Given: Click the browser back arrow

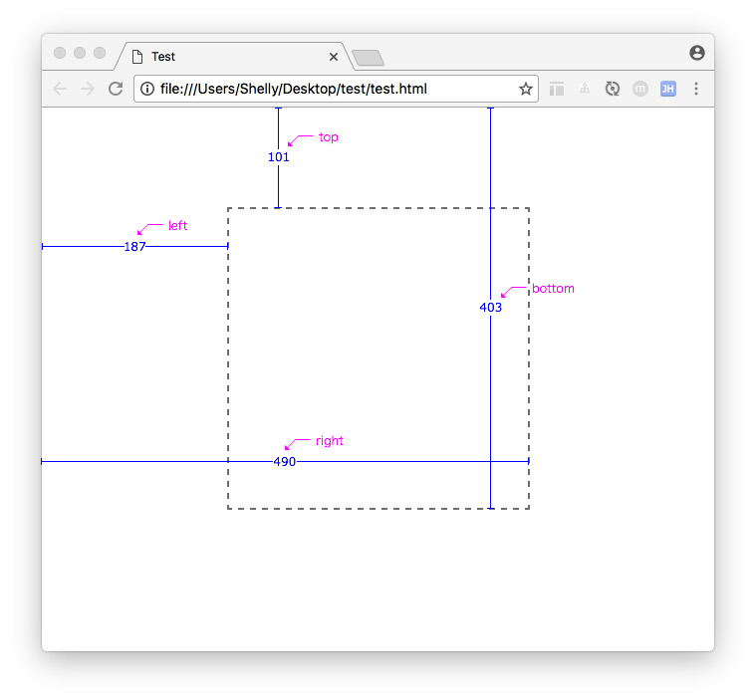Looking at the screenshot, I should pos(60,89).
